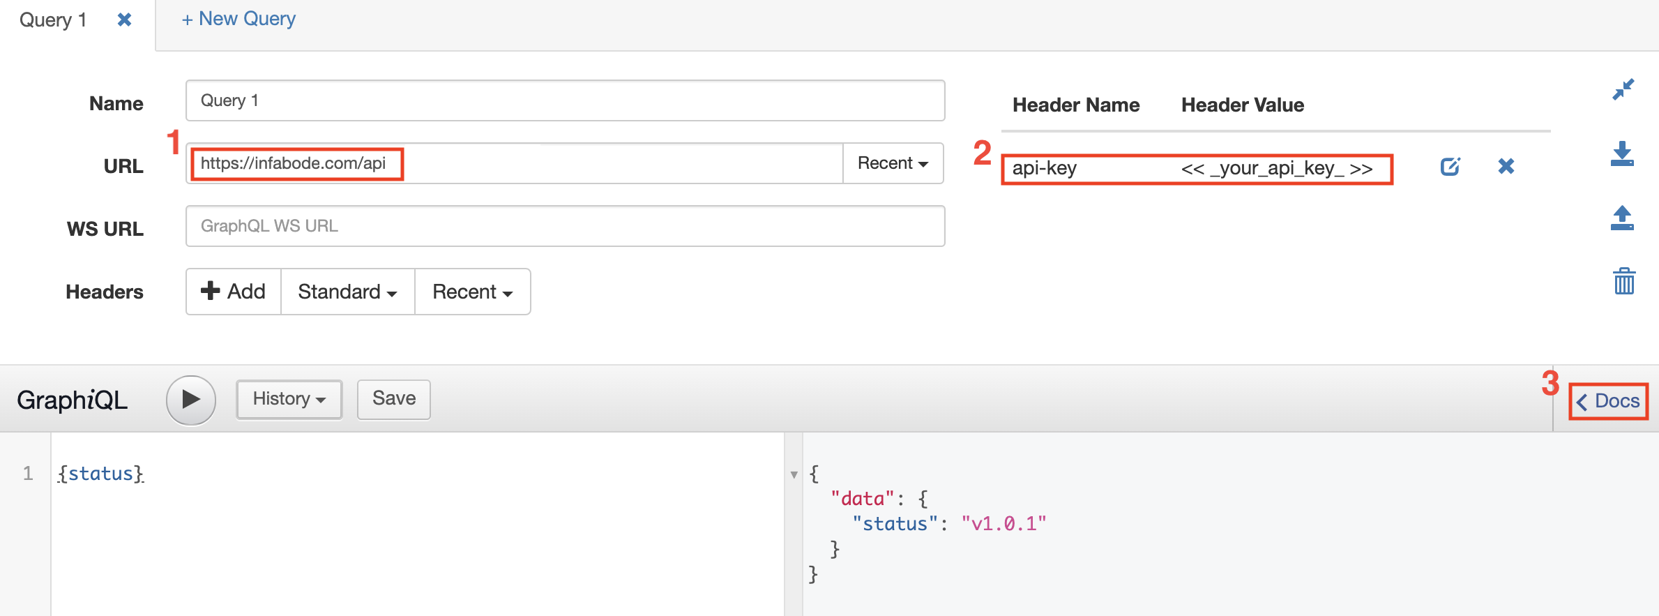Click the download query icon
Viewport: 1659px width, 616px height.
(1622, 153)
